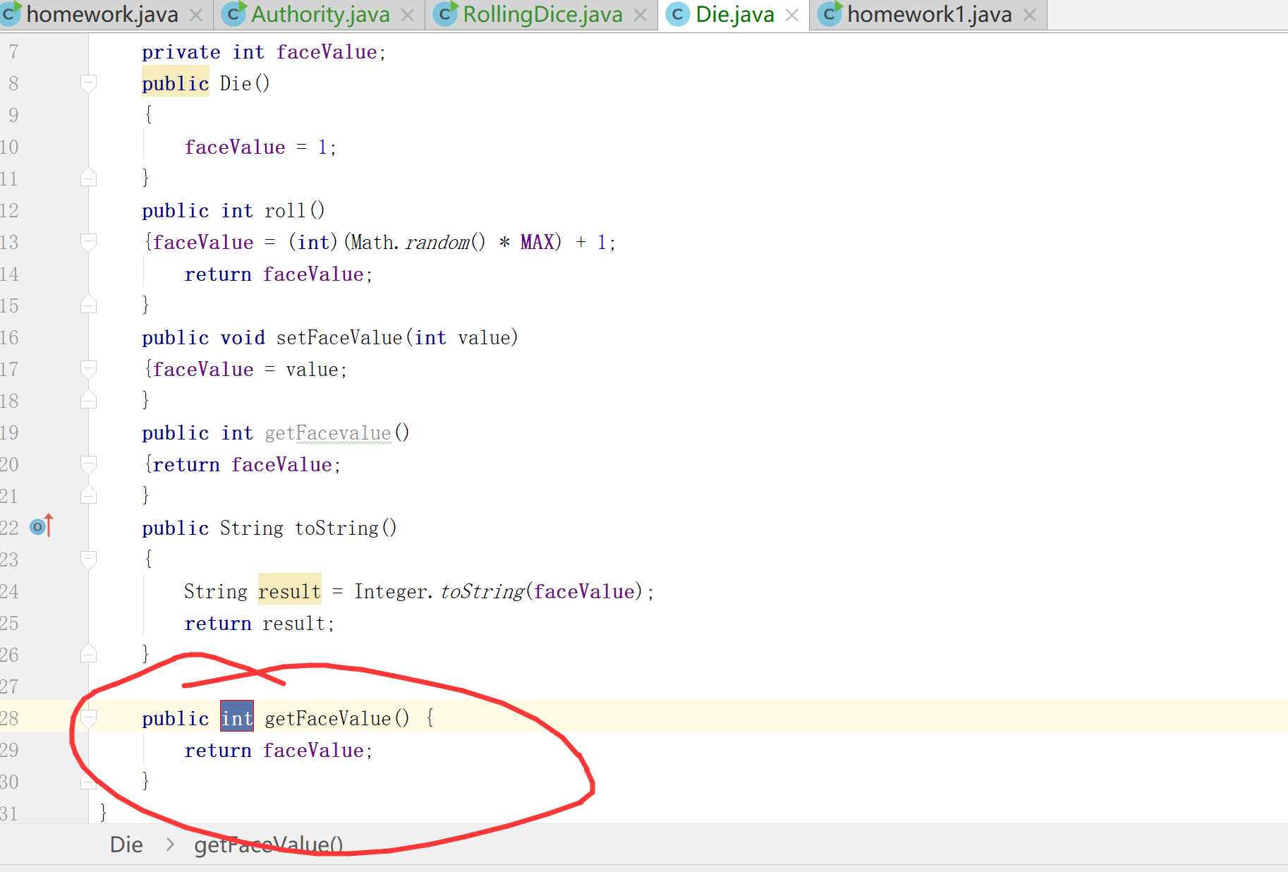Collapse the getFacevalue fold at line 20
This screenshot has height=872, width=1288.
(x=88, y=464)
